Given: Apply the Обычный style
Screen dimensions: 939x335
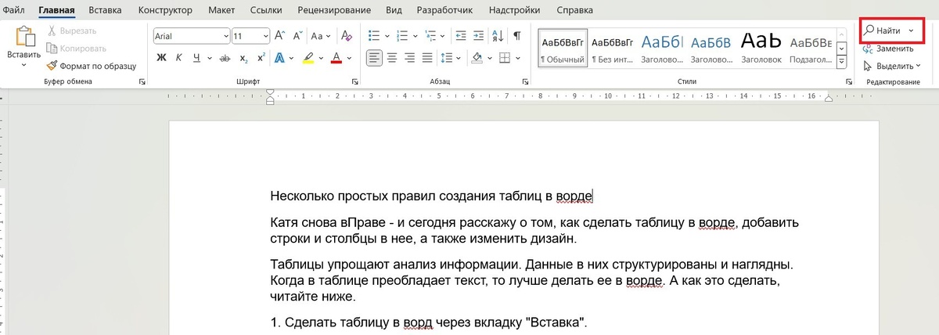Looking at the screenshot, I should (563, 47).
